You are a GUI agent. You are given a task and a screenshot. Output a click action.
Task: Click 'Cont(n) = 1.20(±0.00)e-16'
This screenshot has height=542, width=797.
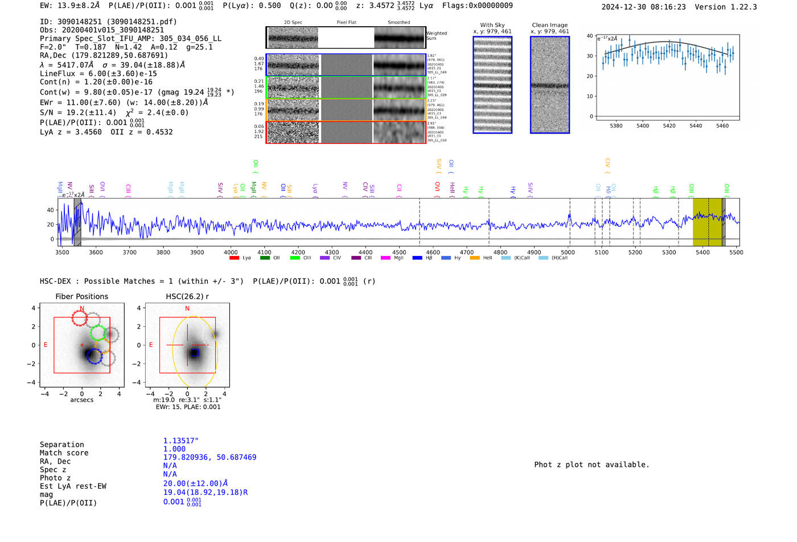click(96, 82)
